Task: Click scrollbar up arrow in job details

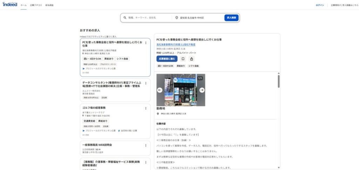Action: (x=279, y=73)
